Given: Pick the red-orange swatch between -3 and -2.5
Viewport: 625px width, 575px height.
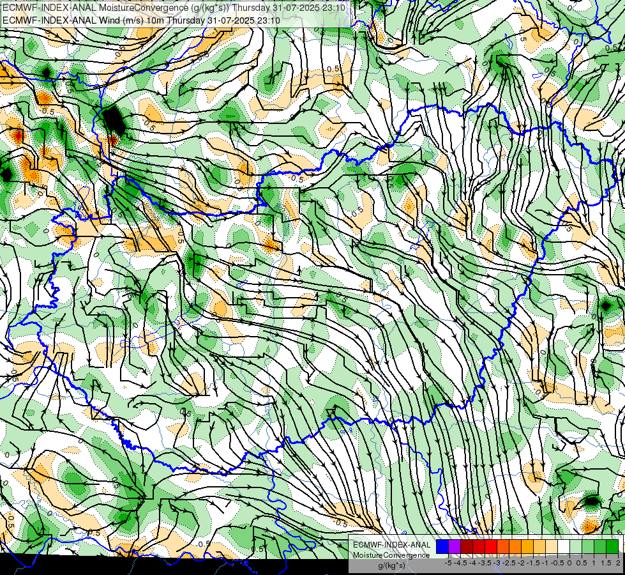Looking at the screenshot, I should tap(503, 547).
